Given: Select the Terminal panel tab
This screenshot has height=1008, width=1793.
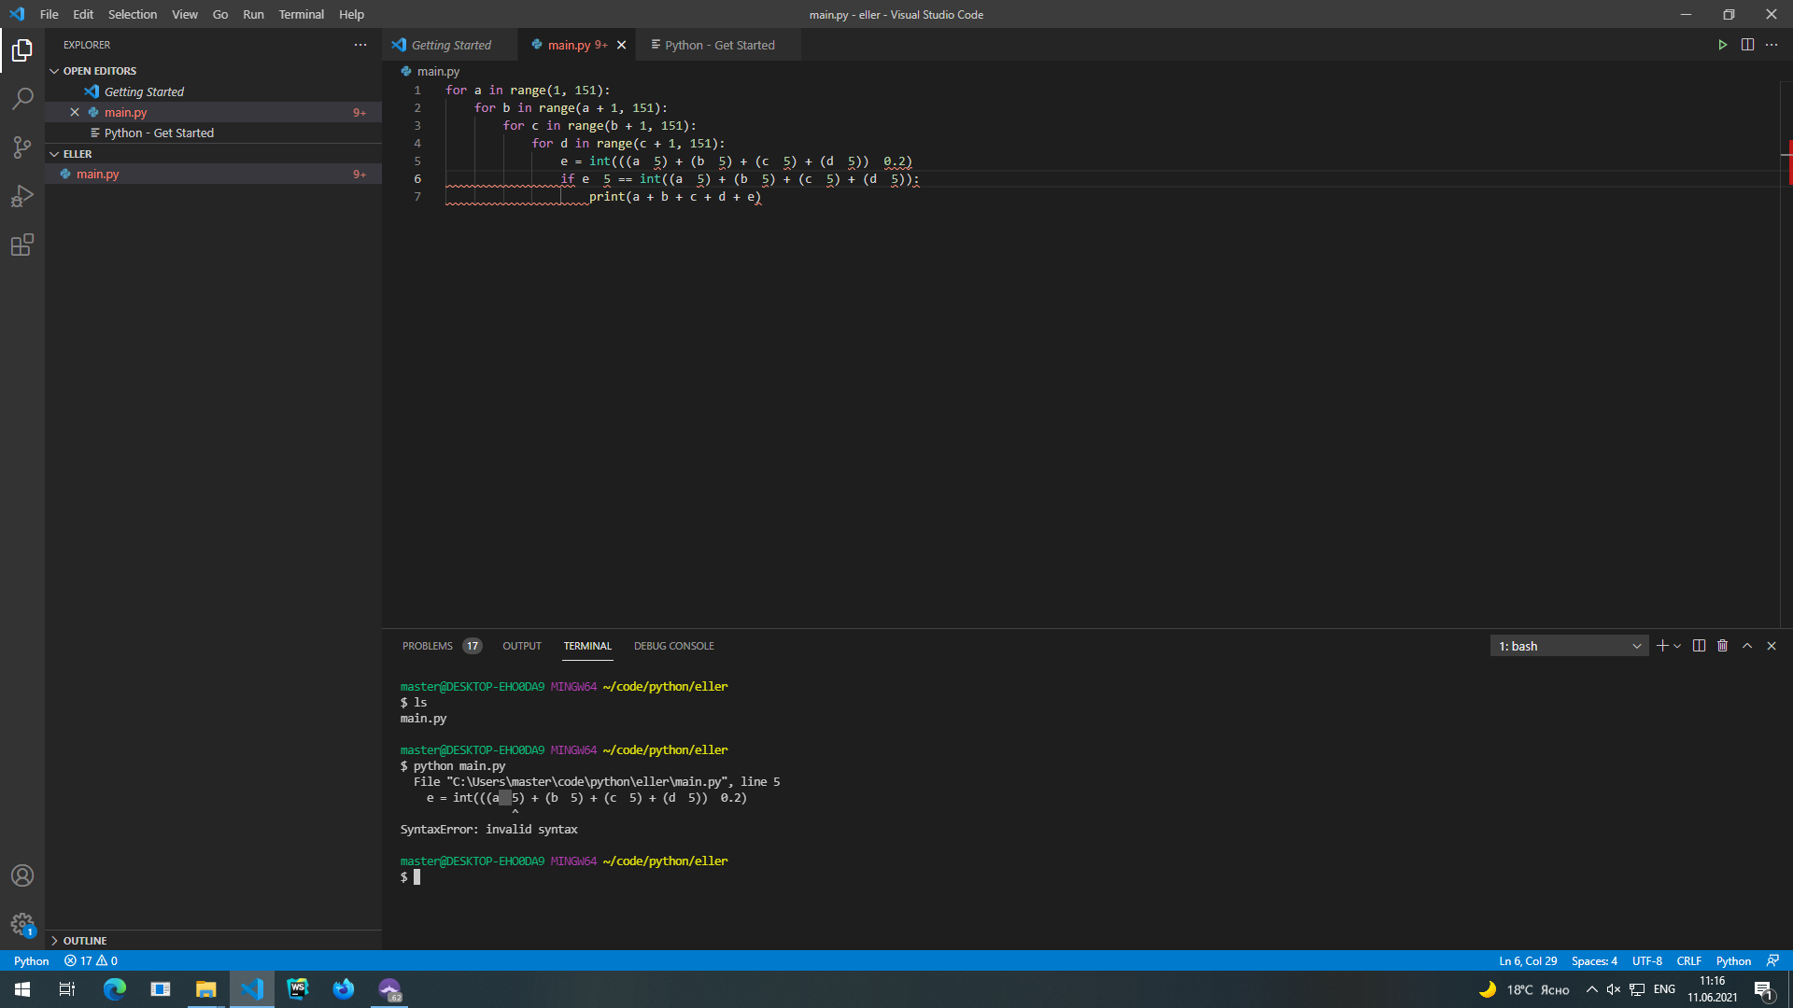Looking at the screenshot, I should 587,646.
